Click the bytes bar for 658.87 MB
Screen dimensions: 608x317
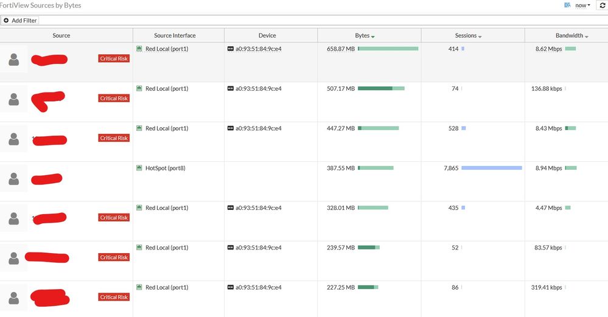coord(388,49)
